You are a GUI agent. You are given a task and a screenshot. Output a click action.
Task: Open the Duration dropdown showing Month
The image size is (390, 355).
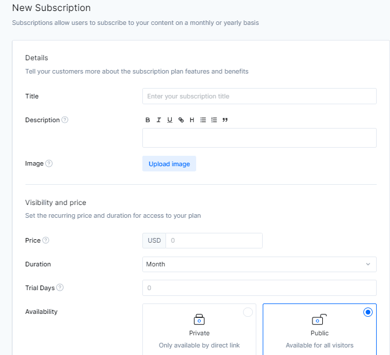click(x=259, y=264)
